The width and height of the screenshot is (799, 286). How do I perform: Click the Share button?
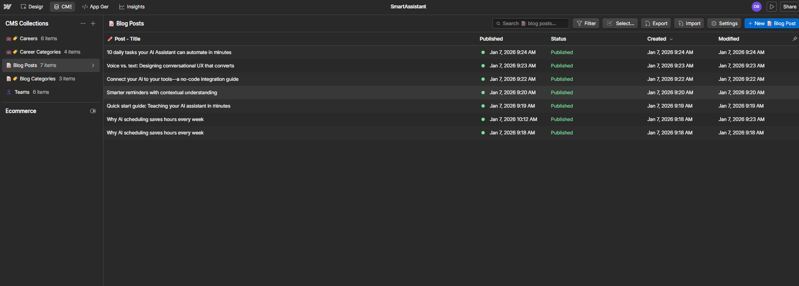coord(789,7)
